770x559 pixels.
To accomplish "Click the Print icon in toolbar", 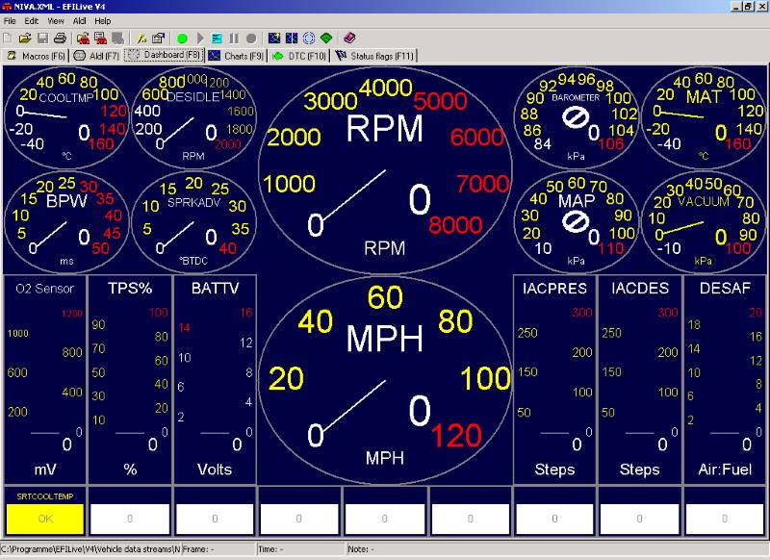I will click(x=60, y=38).
